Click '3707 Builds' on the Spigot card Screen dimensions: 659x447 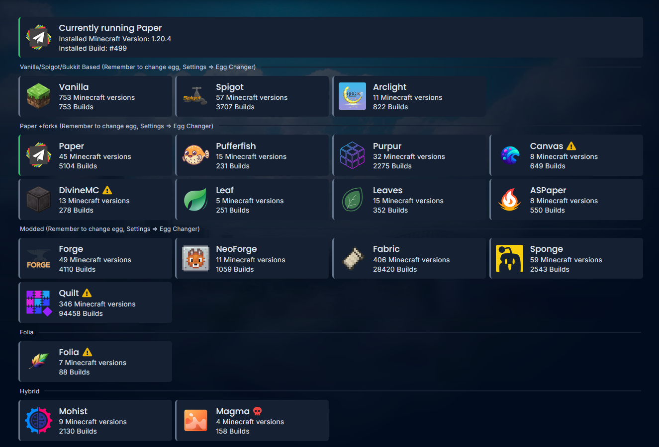pyautogui.click(x=235, y=107)
